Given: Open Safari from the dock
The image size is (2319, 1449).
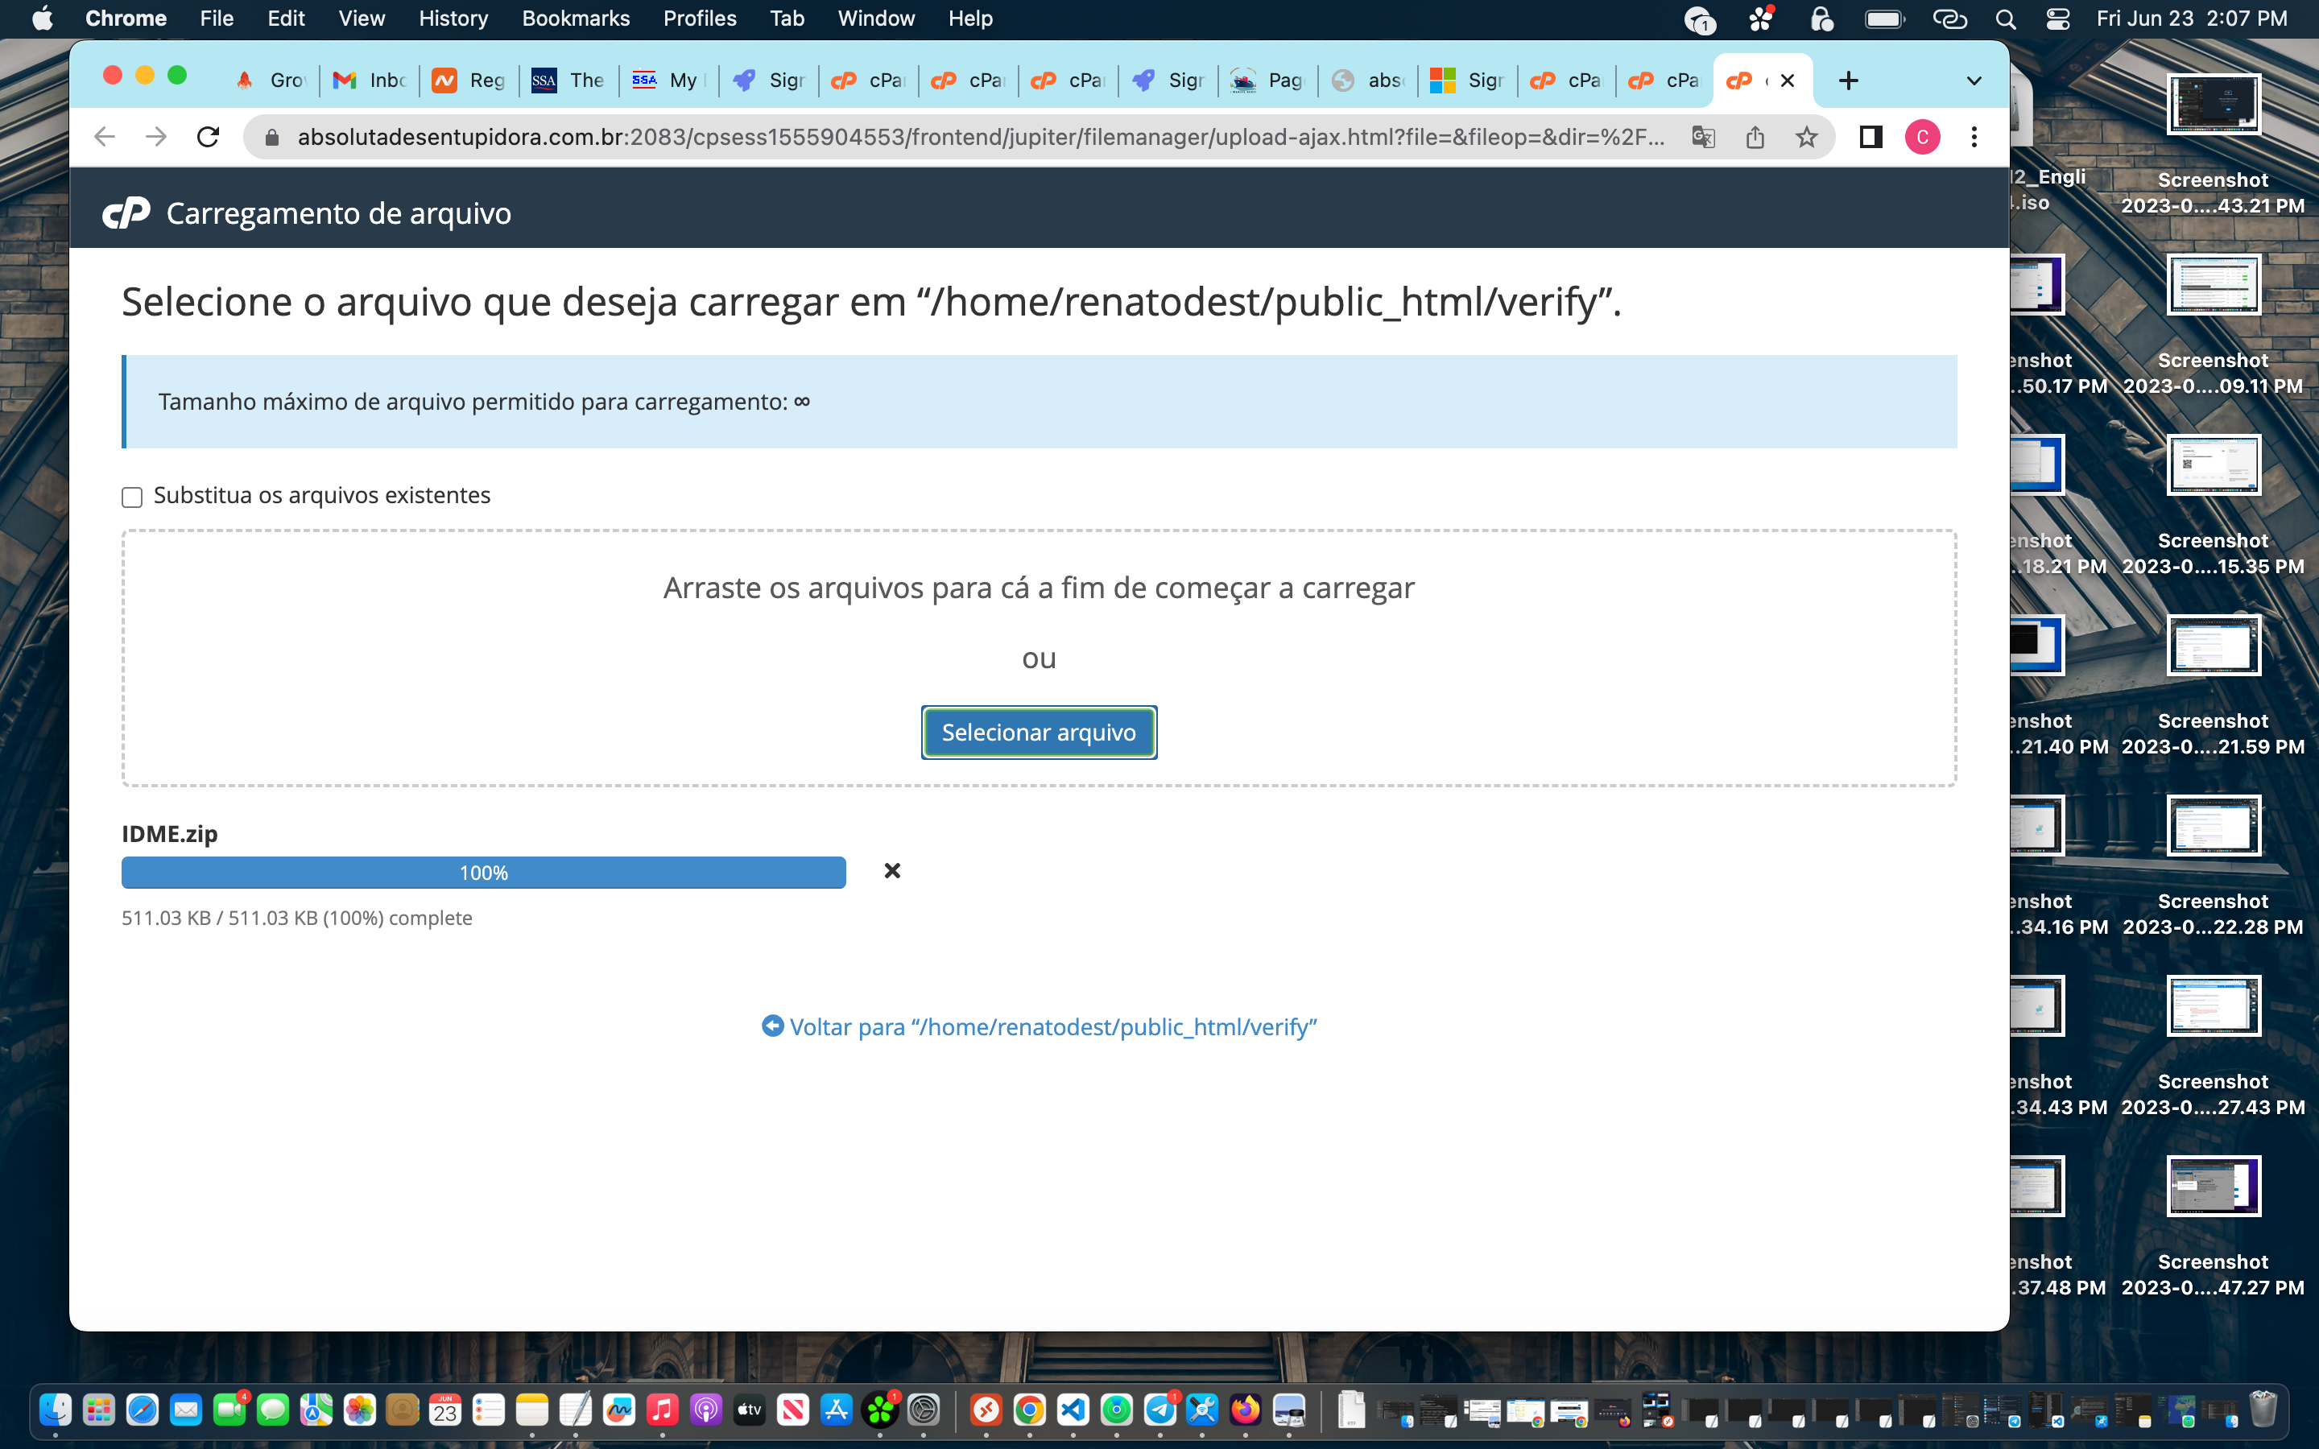Looking at the screenshot, I should 143,1410.
